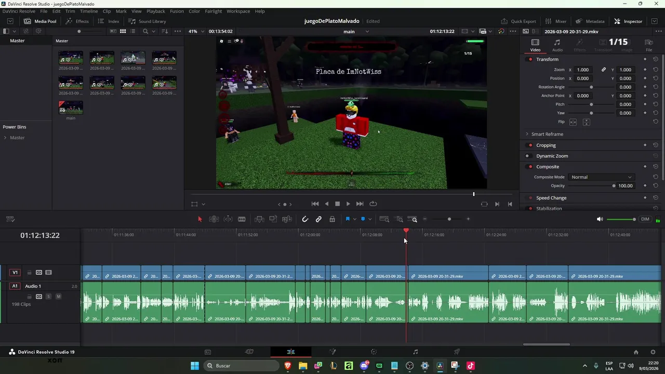The height and width of the screenshot is (374, 665).
Task: Activate the Dynamic Trim Mode tool
Action: [x=228, y=219]
